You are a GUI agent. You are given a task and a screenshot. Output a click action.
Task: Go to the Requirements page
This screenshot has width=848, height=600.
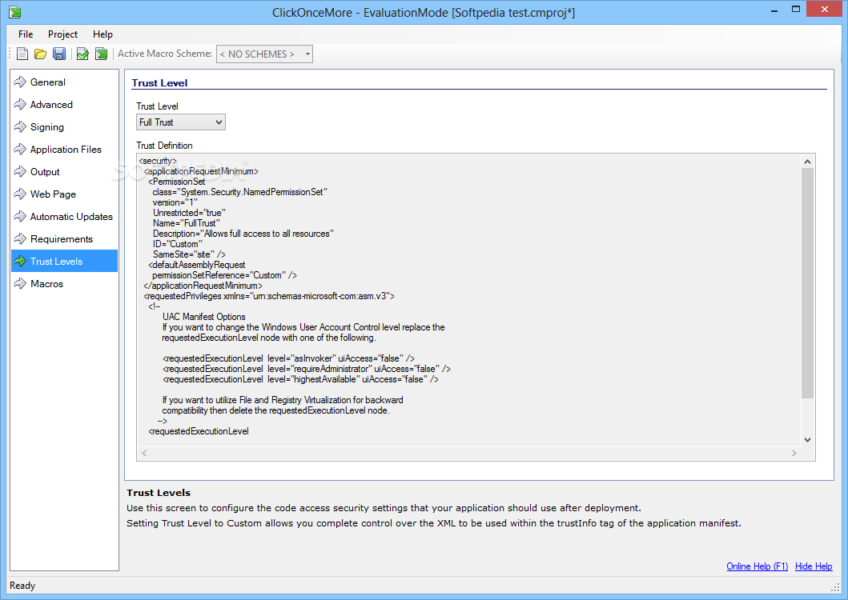pyautogui.click(x=64, y=239)
